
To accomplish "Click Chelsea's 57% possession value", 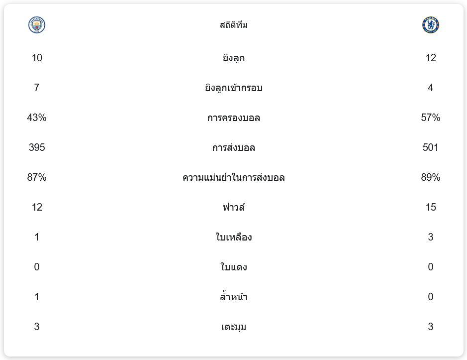I will click(430, 118).
